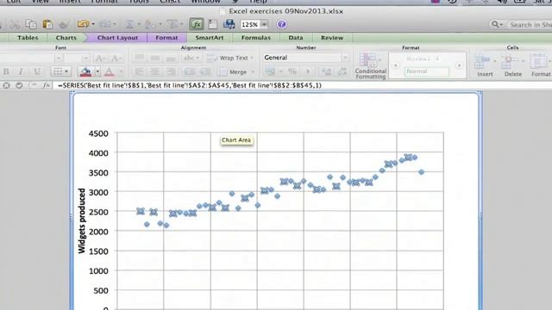Click the formula bar confirm checkmark
Screen dimensions: 552x310
[x=19, y=85]
